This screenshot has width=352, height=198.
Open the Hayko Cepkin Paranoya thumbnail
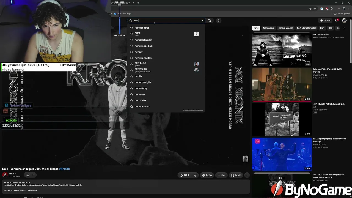(x=282, y=154)
